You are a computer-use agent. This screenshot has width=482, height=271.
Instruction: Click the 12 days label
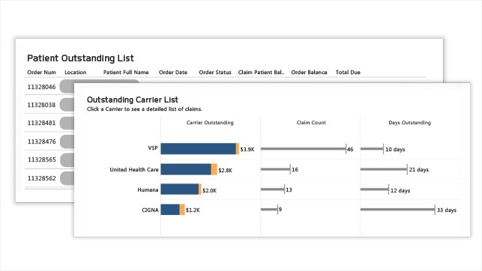click(400, 191)
